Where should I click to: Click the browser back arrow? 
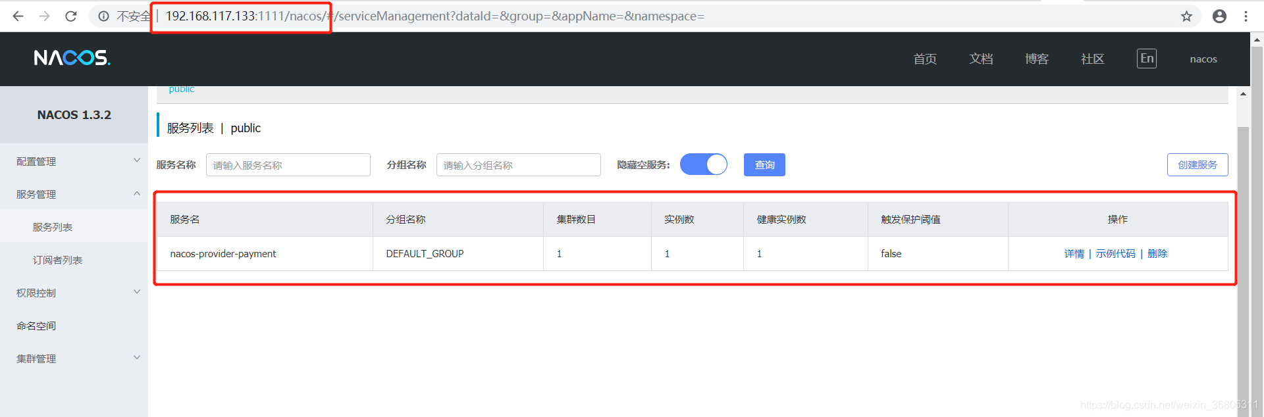(x=18, y=16)
